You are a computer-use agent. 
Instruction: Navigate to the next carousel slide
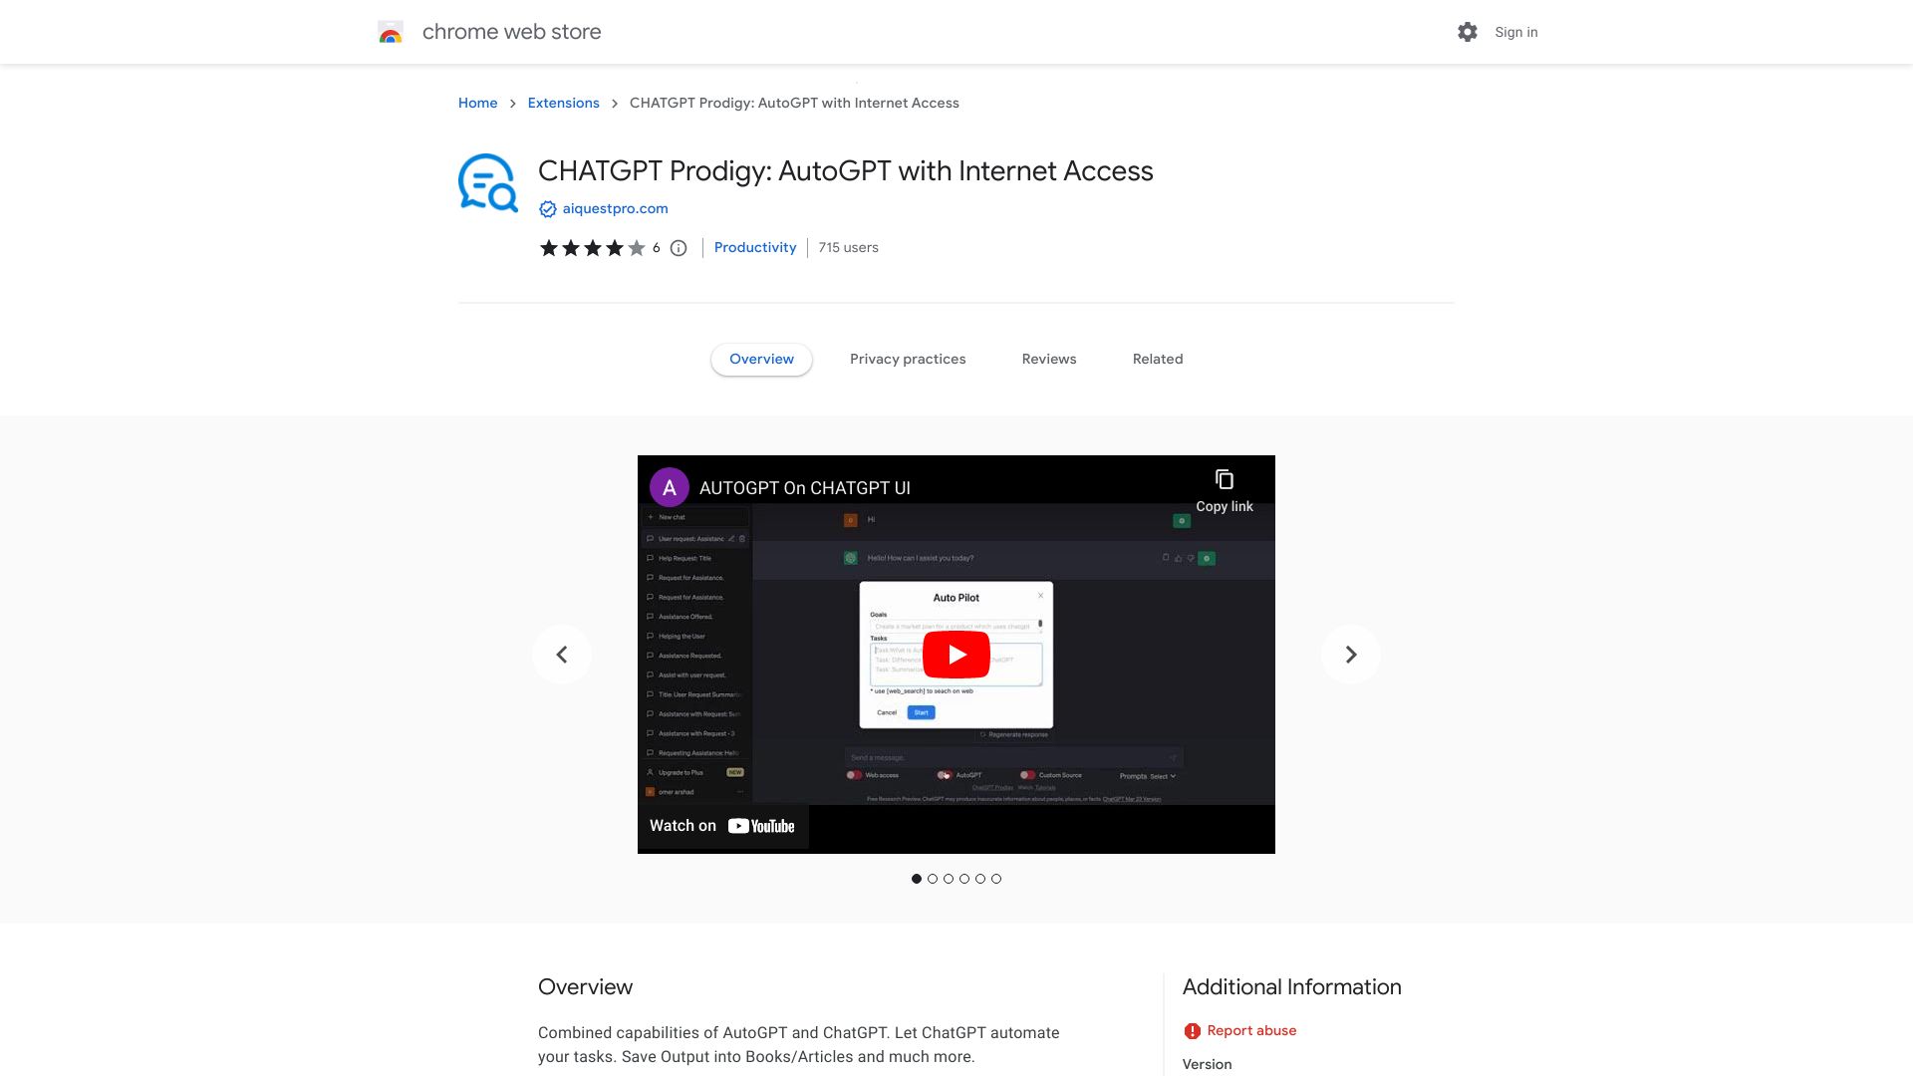(1349, 653)
